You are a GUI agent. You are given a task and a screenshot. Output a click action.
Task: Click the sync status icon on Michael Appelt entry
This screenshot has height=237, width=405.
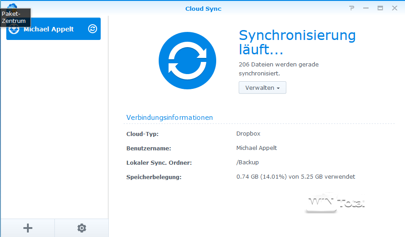[93, 29]
